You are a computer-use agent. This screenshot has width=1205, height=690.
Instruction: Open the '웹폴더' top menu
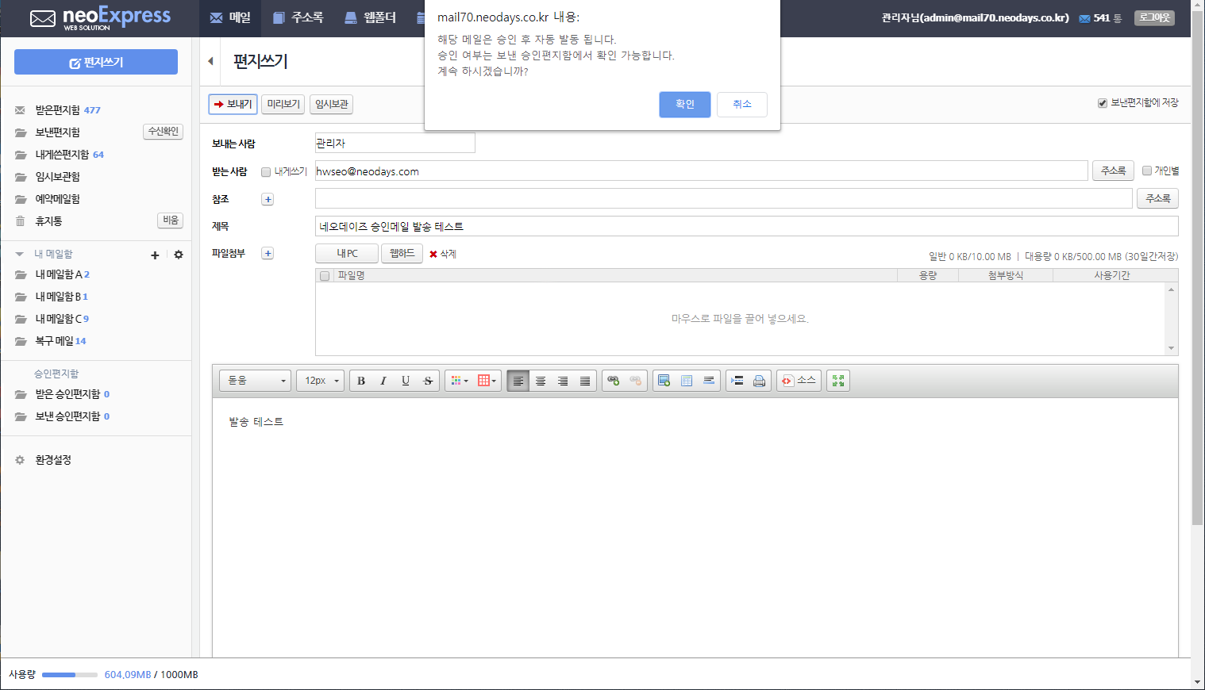[371, 17]
